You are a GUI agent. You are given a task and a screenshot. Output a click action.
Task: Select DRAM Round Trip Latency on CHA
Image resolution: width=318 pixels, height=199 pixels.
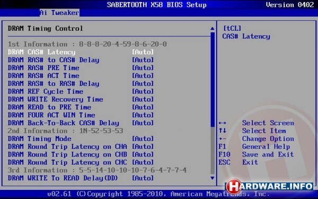click(67, 146)
